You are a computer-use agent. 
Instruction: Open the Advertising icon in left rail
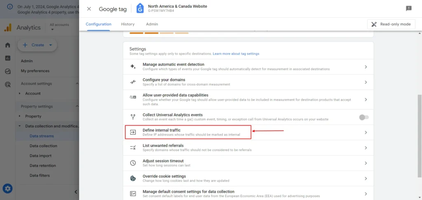7,85
